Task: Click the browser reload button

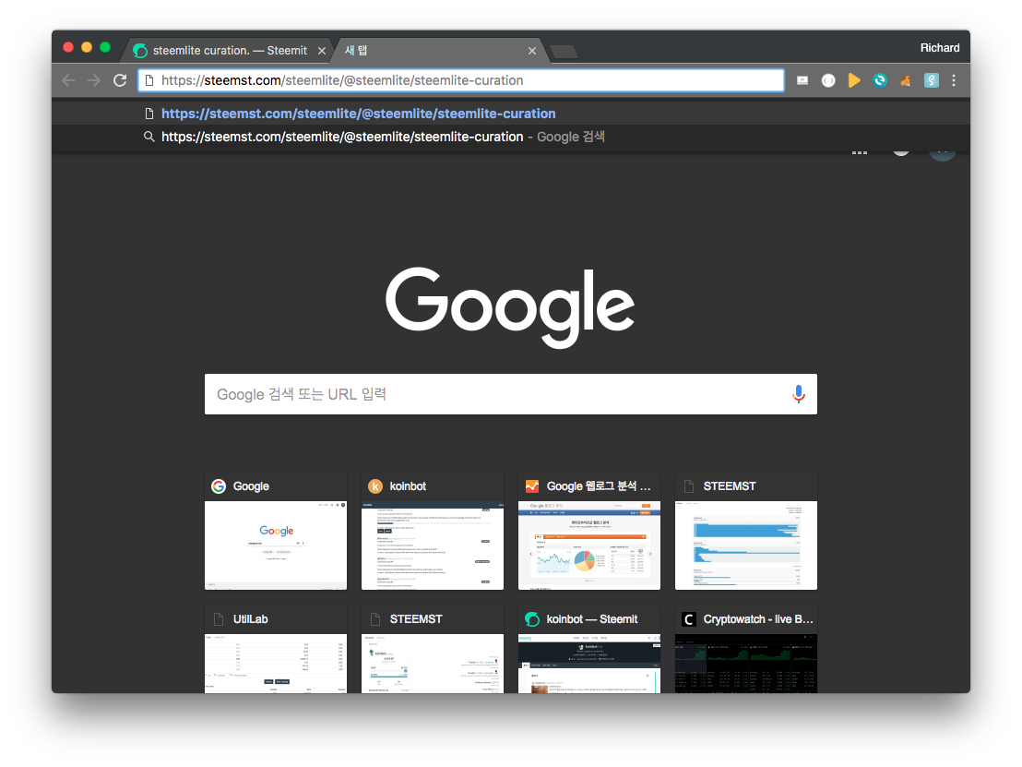Action: coord(120,80)
